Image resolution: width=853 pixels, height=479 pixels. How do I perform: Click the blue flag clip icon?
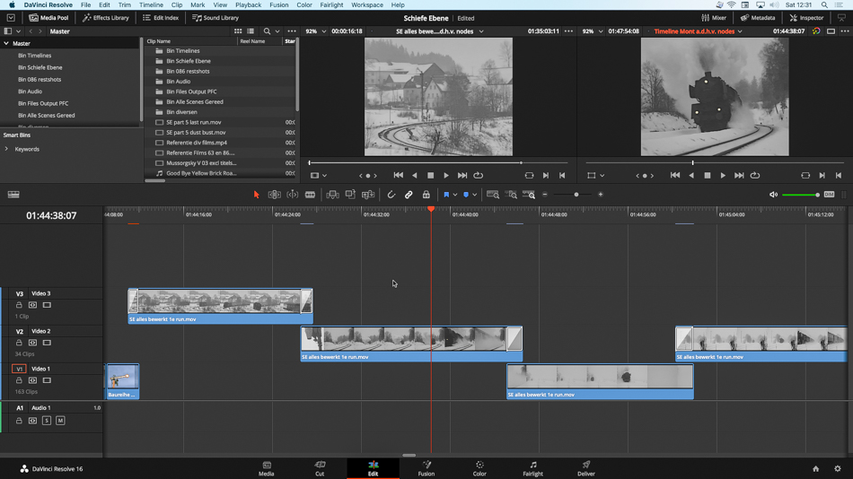445,195
